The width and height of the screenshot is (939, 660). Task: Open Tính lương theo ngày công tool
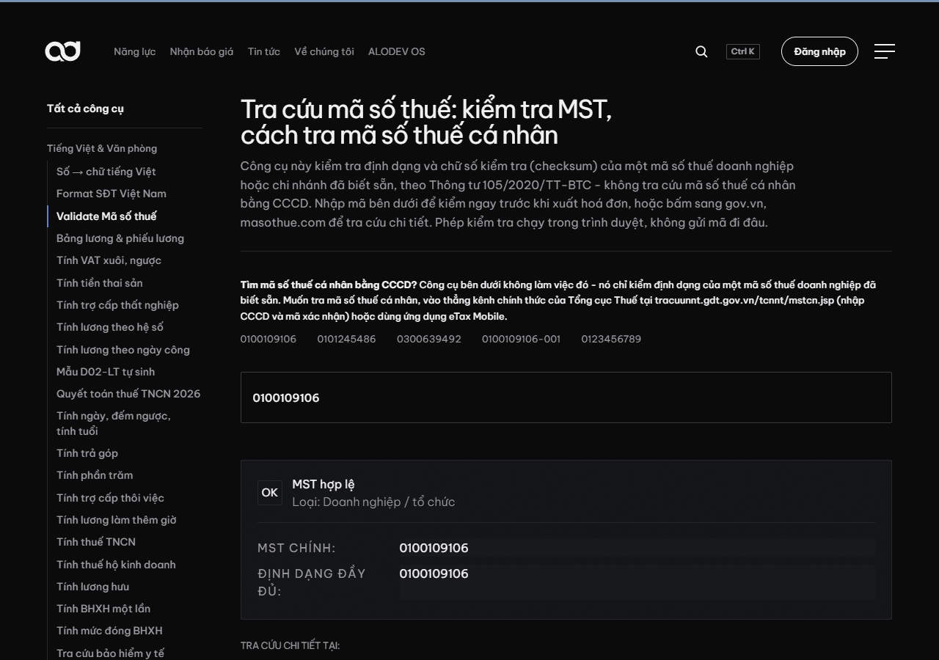(x=123, y=350)
